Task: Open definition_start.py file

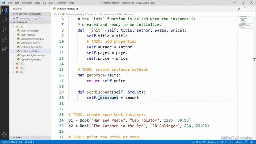Action: click(31, 43)
